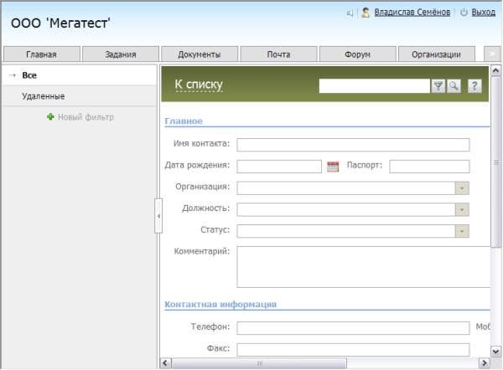The width and height of the screenshot is (503, 370).
Task: Switch to the Главная tab
Action: tap(41, 54)
